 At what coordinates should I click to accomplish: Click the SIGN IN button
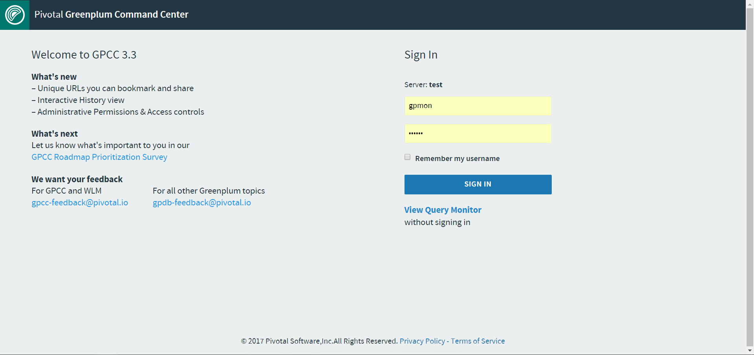click(x=478, y=185)
